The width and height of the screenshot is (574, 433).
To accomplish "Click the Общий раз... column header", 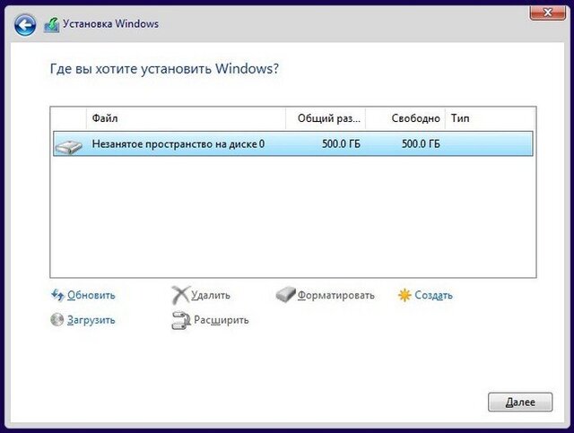I will point(326,118).
